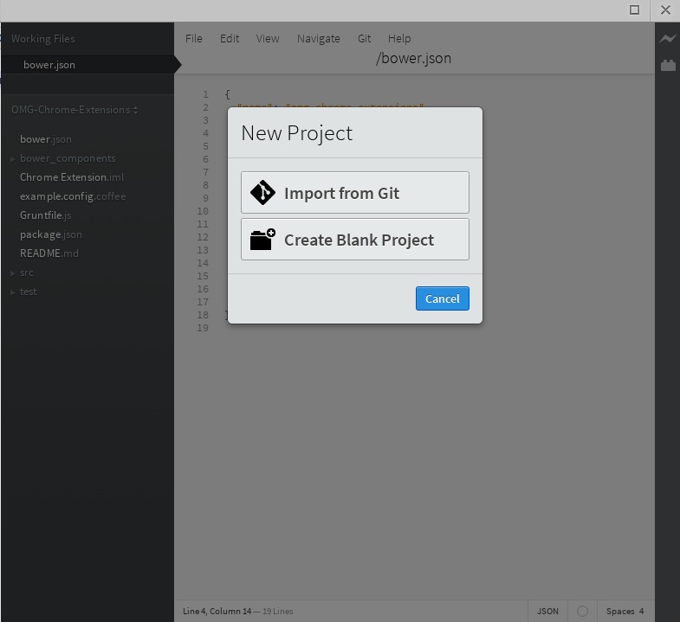The image size is (680, 622).
Task: Select bower.json in Working Files
Action: click(49, 65)
